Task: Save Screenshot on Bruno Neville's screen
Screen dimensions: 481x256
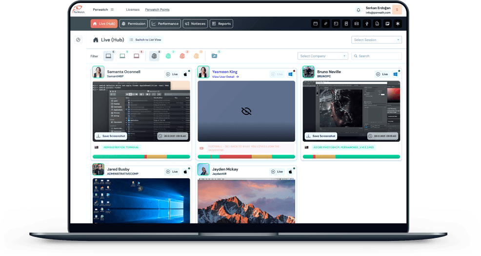Action: point(321,136)
